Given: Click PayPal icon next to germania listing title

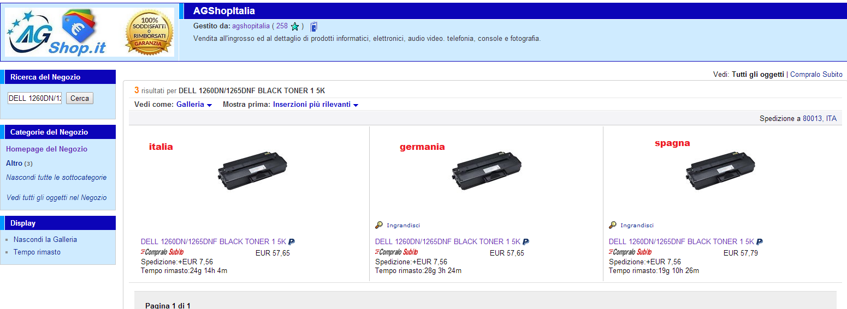Looking at the screenshot, I should coord(526,241).
